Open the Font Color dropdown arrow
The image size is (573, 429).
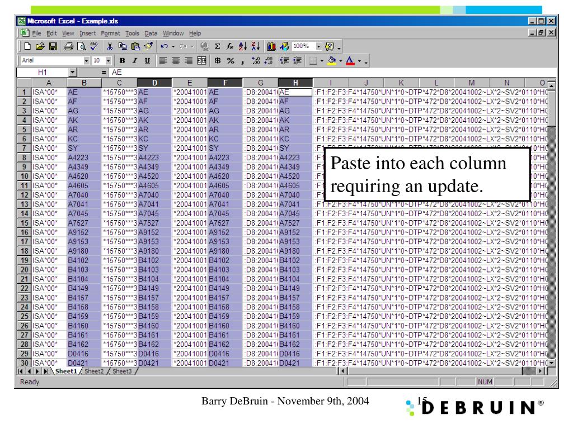[x=360, y=60]
